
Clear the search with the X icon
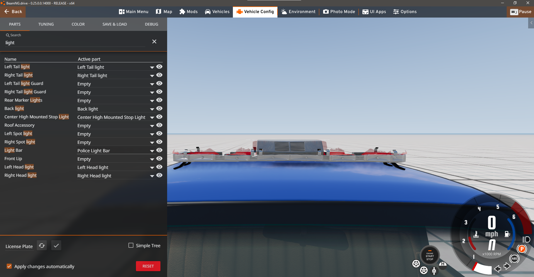point(154,41)
